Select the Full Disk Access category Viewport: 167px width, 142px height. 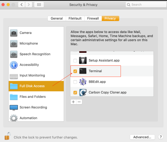tap(36, 86)
